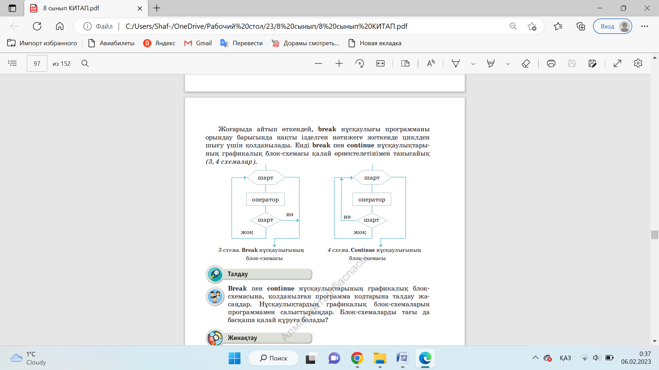Image resolution: width=659 pixels, height=370 pixels.
Task: Toggle the Draw pen tool
Action: (x=456, y=63)
